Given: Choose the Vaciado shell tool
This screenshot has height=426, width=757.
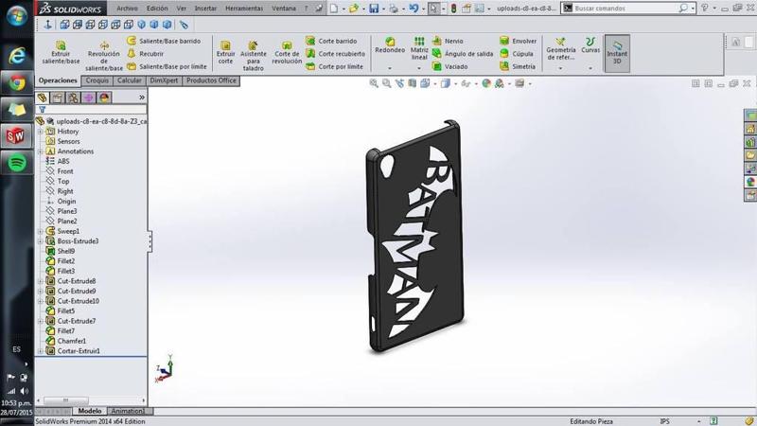Looking at the screenshot, I should tap(450, 66).
